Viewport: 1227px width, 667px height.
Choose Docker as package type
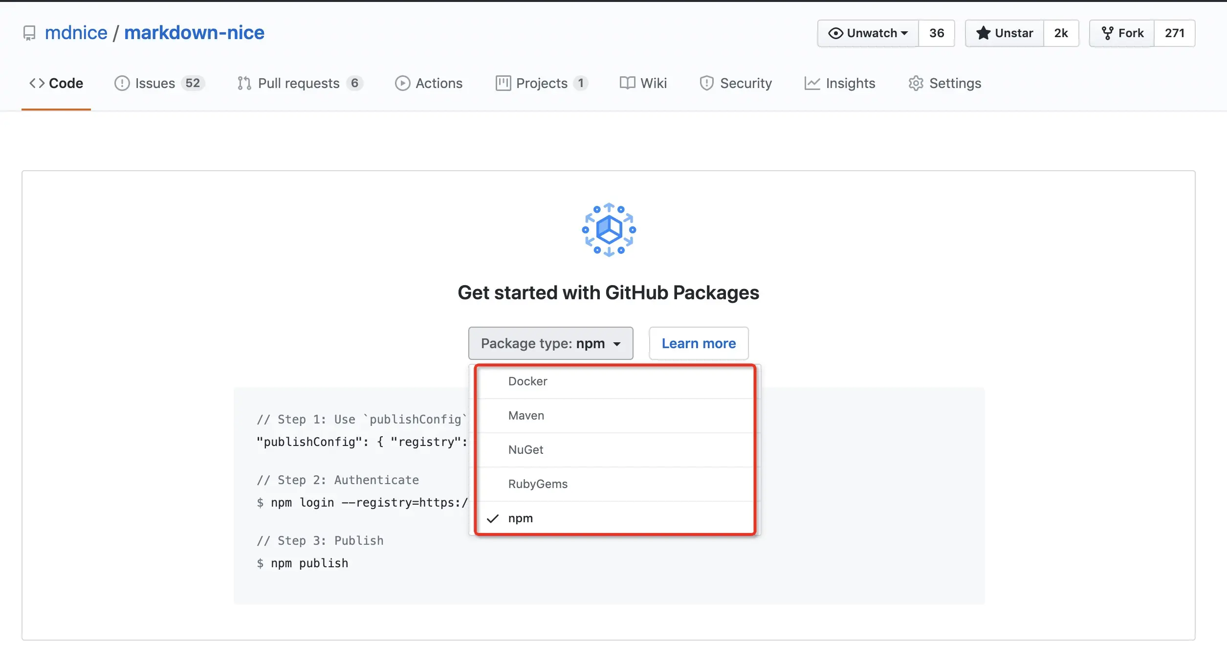click(x=527, y=381)
